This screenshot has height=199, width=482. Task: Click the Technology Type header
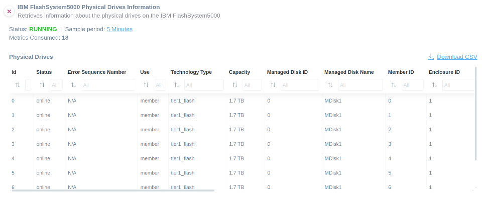click(x=191, y=72)
